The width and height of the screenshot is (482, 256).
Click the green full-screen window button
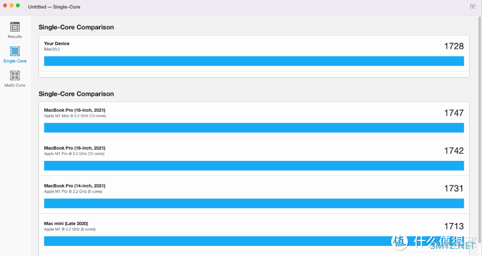[18, 5]
